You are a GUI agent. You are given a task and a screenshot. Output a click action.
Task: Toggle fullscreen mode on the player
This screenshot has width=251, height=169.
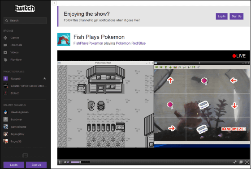point(247,162)
